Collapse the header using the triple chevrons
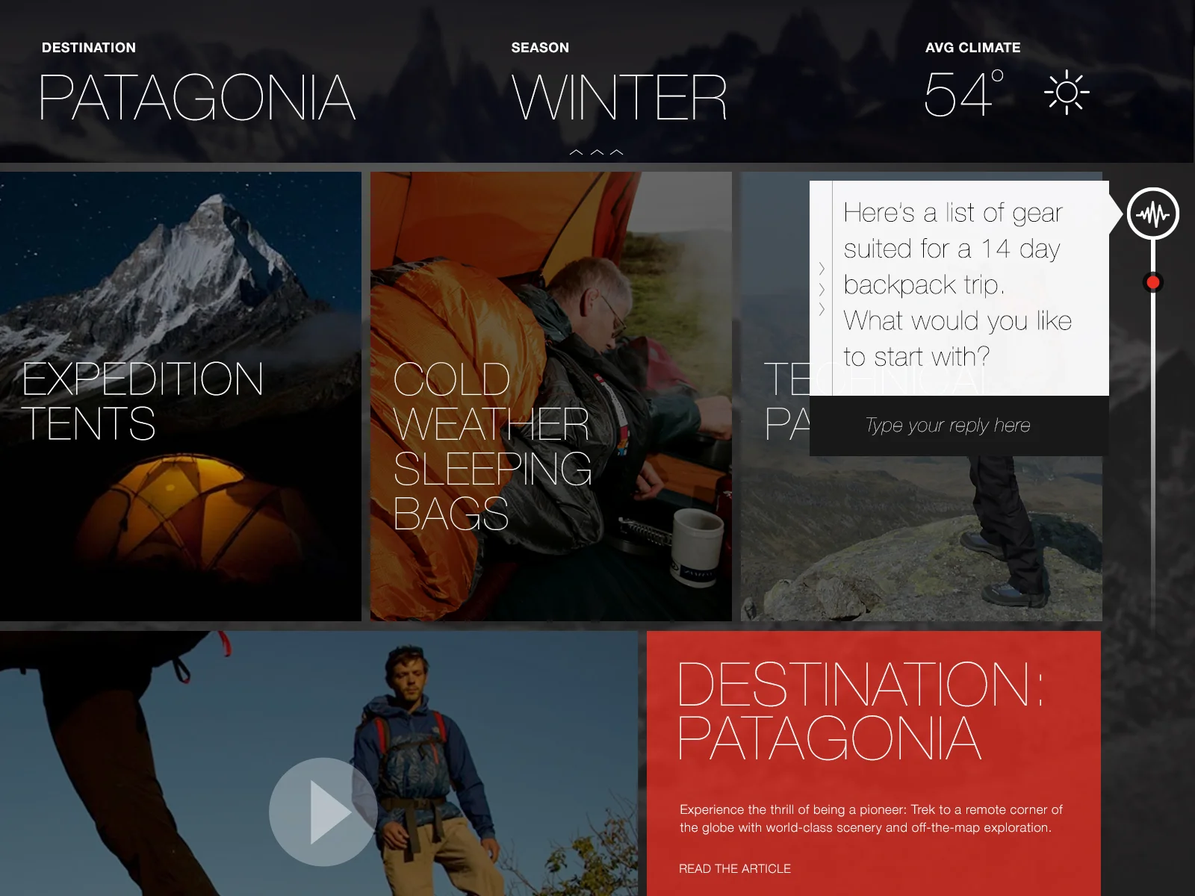The height and width of the screenshot is (896, 1195). 596,152
